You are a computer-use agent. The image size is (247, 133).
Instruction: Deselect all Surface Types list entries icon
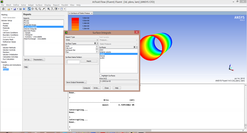click(x=98, y=43)
